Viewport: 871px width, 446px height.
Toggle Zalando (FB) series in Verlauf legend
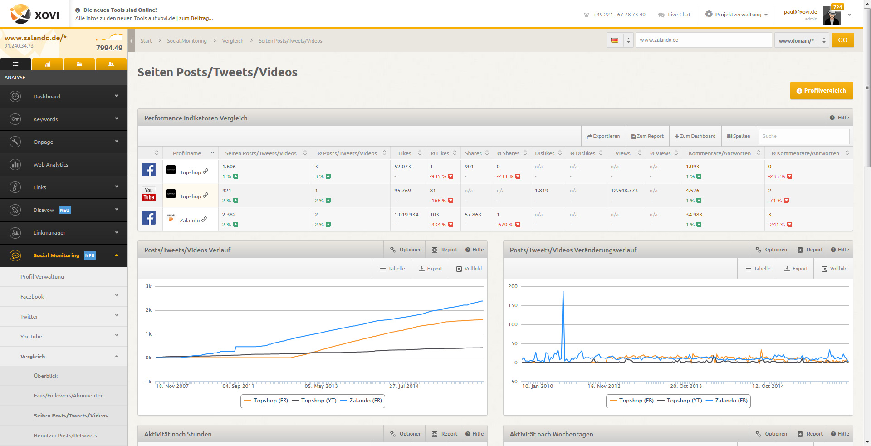(361, 401)
